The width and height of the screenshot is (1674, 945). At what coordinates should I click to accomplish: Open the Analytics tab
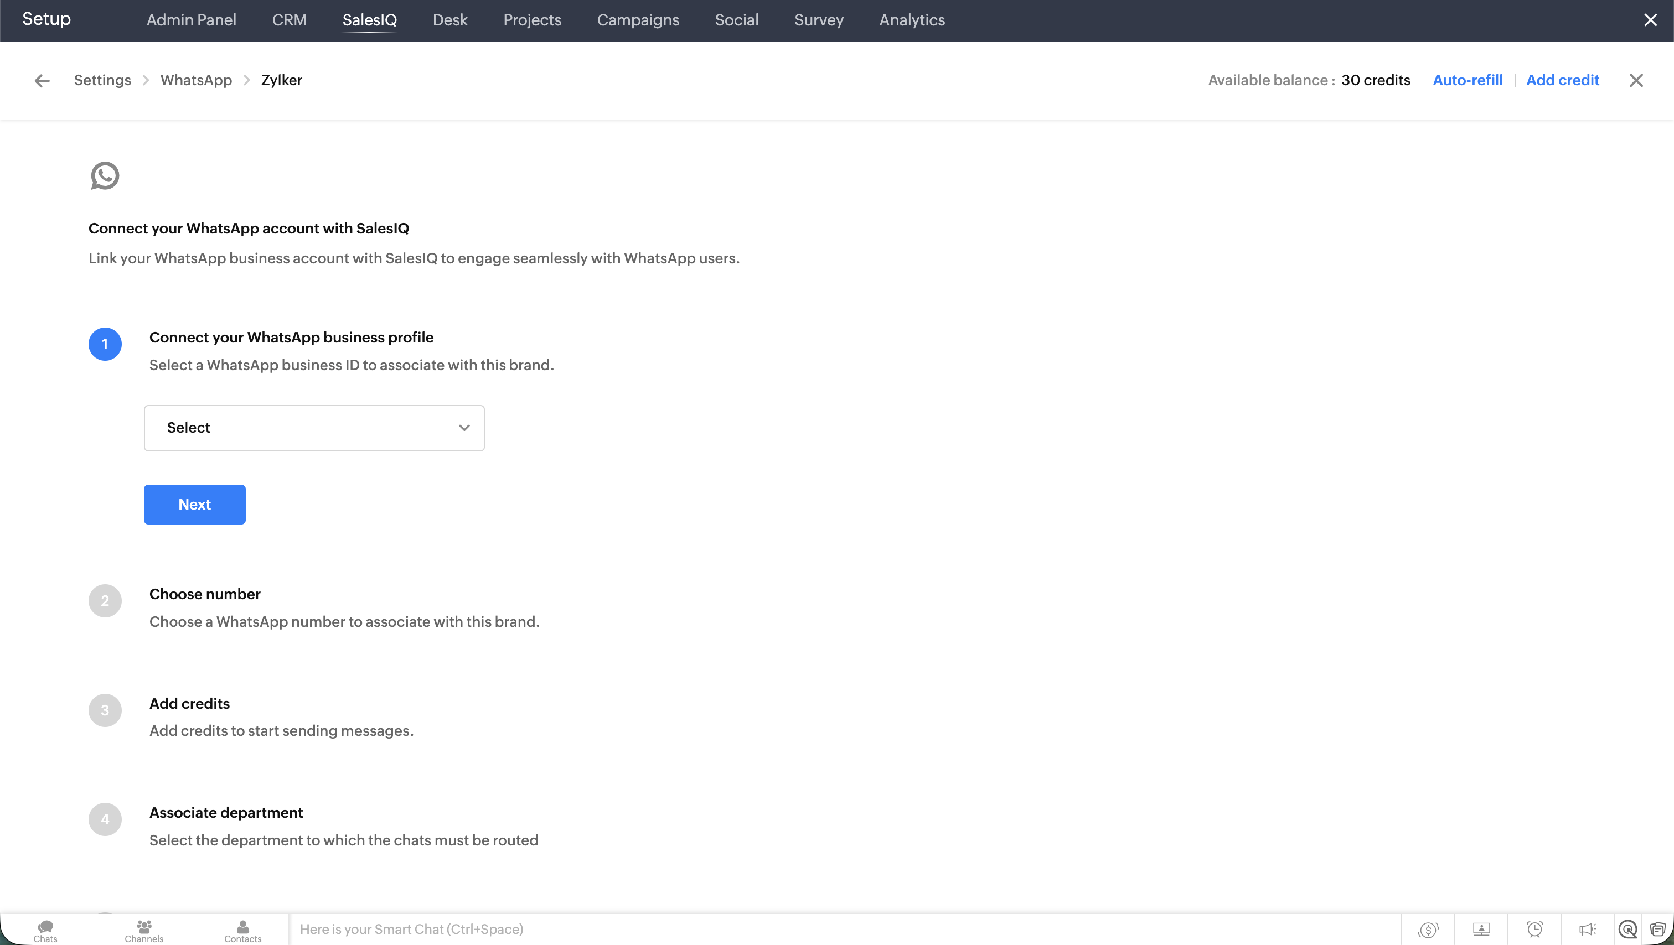pyautogui.click(x=912, y=20)
